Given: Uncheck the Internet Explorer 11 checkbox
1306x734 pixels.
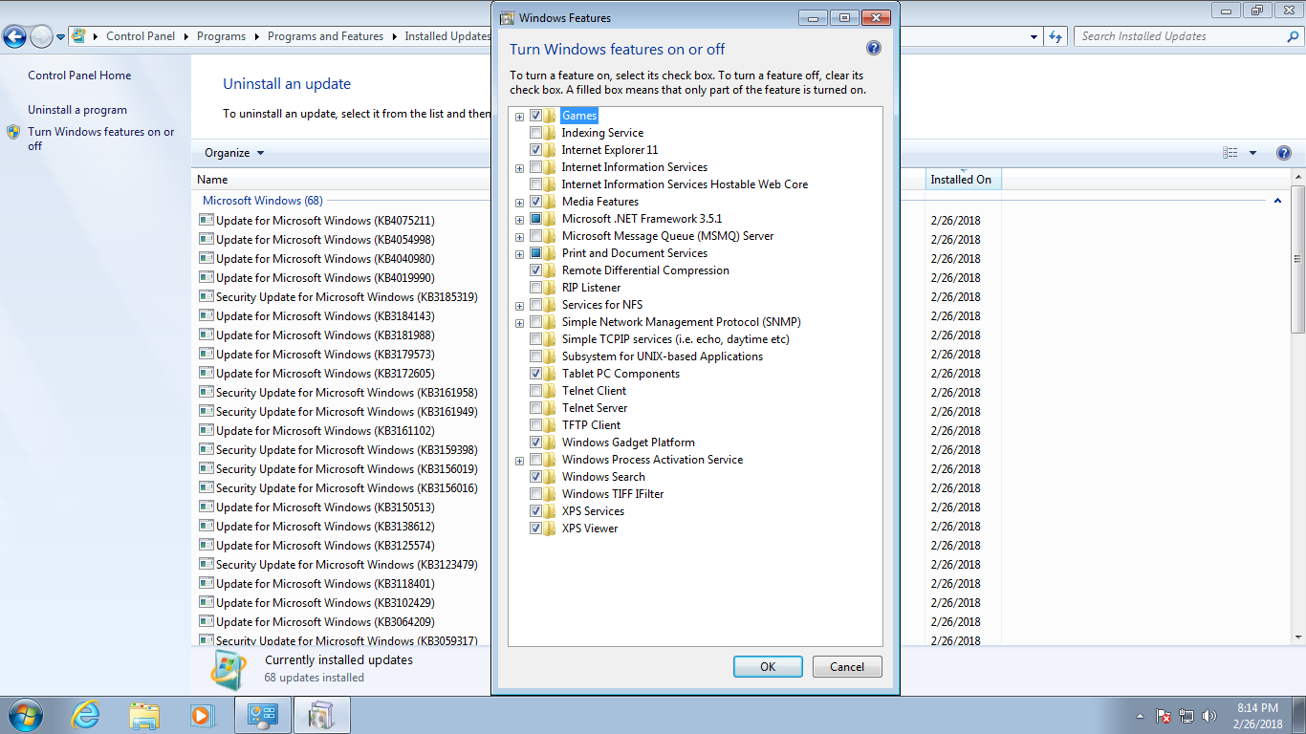Looking at the screenshot, I should (535, 150).
